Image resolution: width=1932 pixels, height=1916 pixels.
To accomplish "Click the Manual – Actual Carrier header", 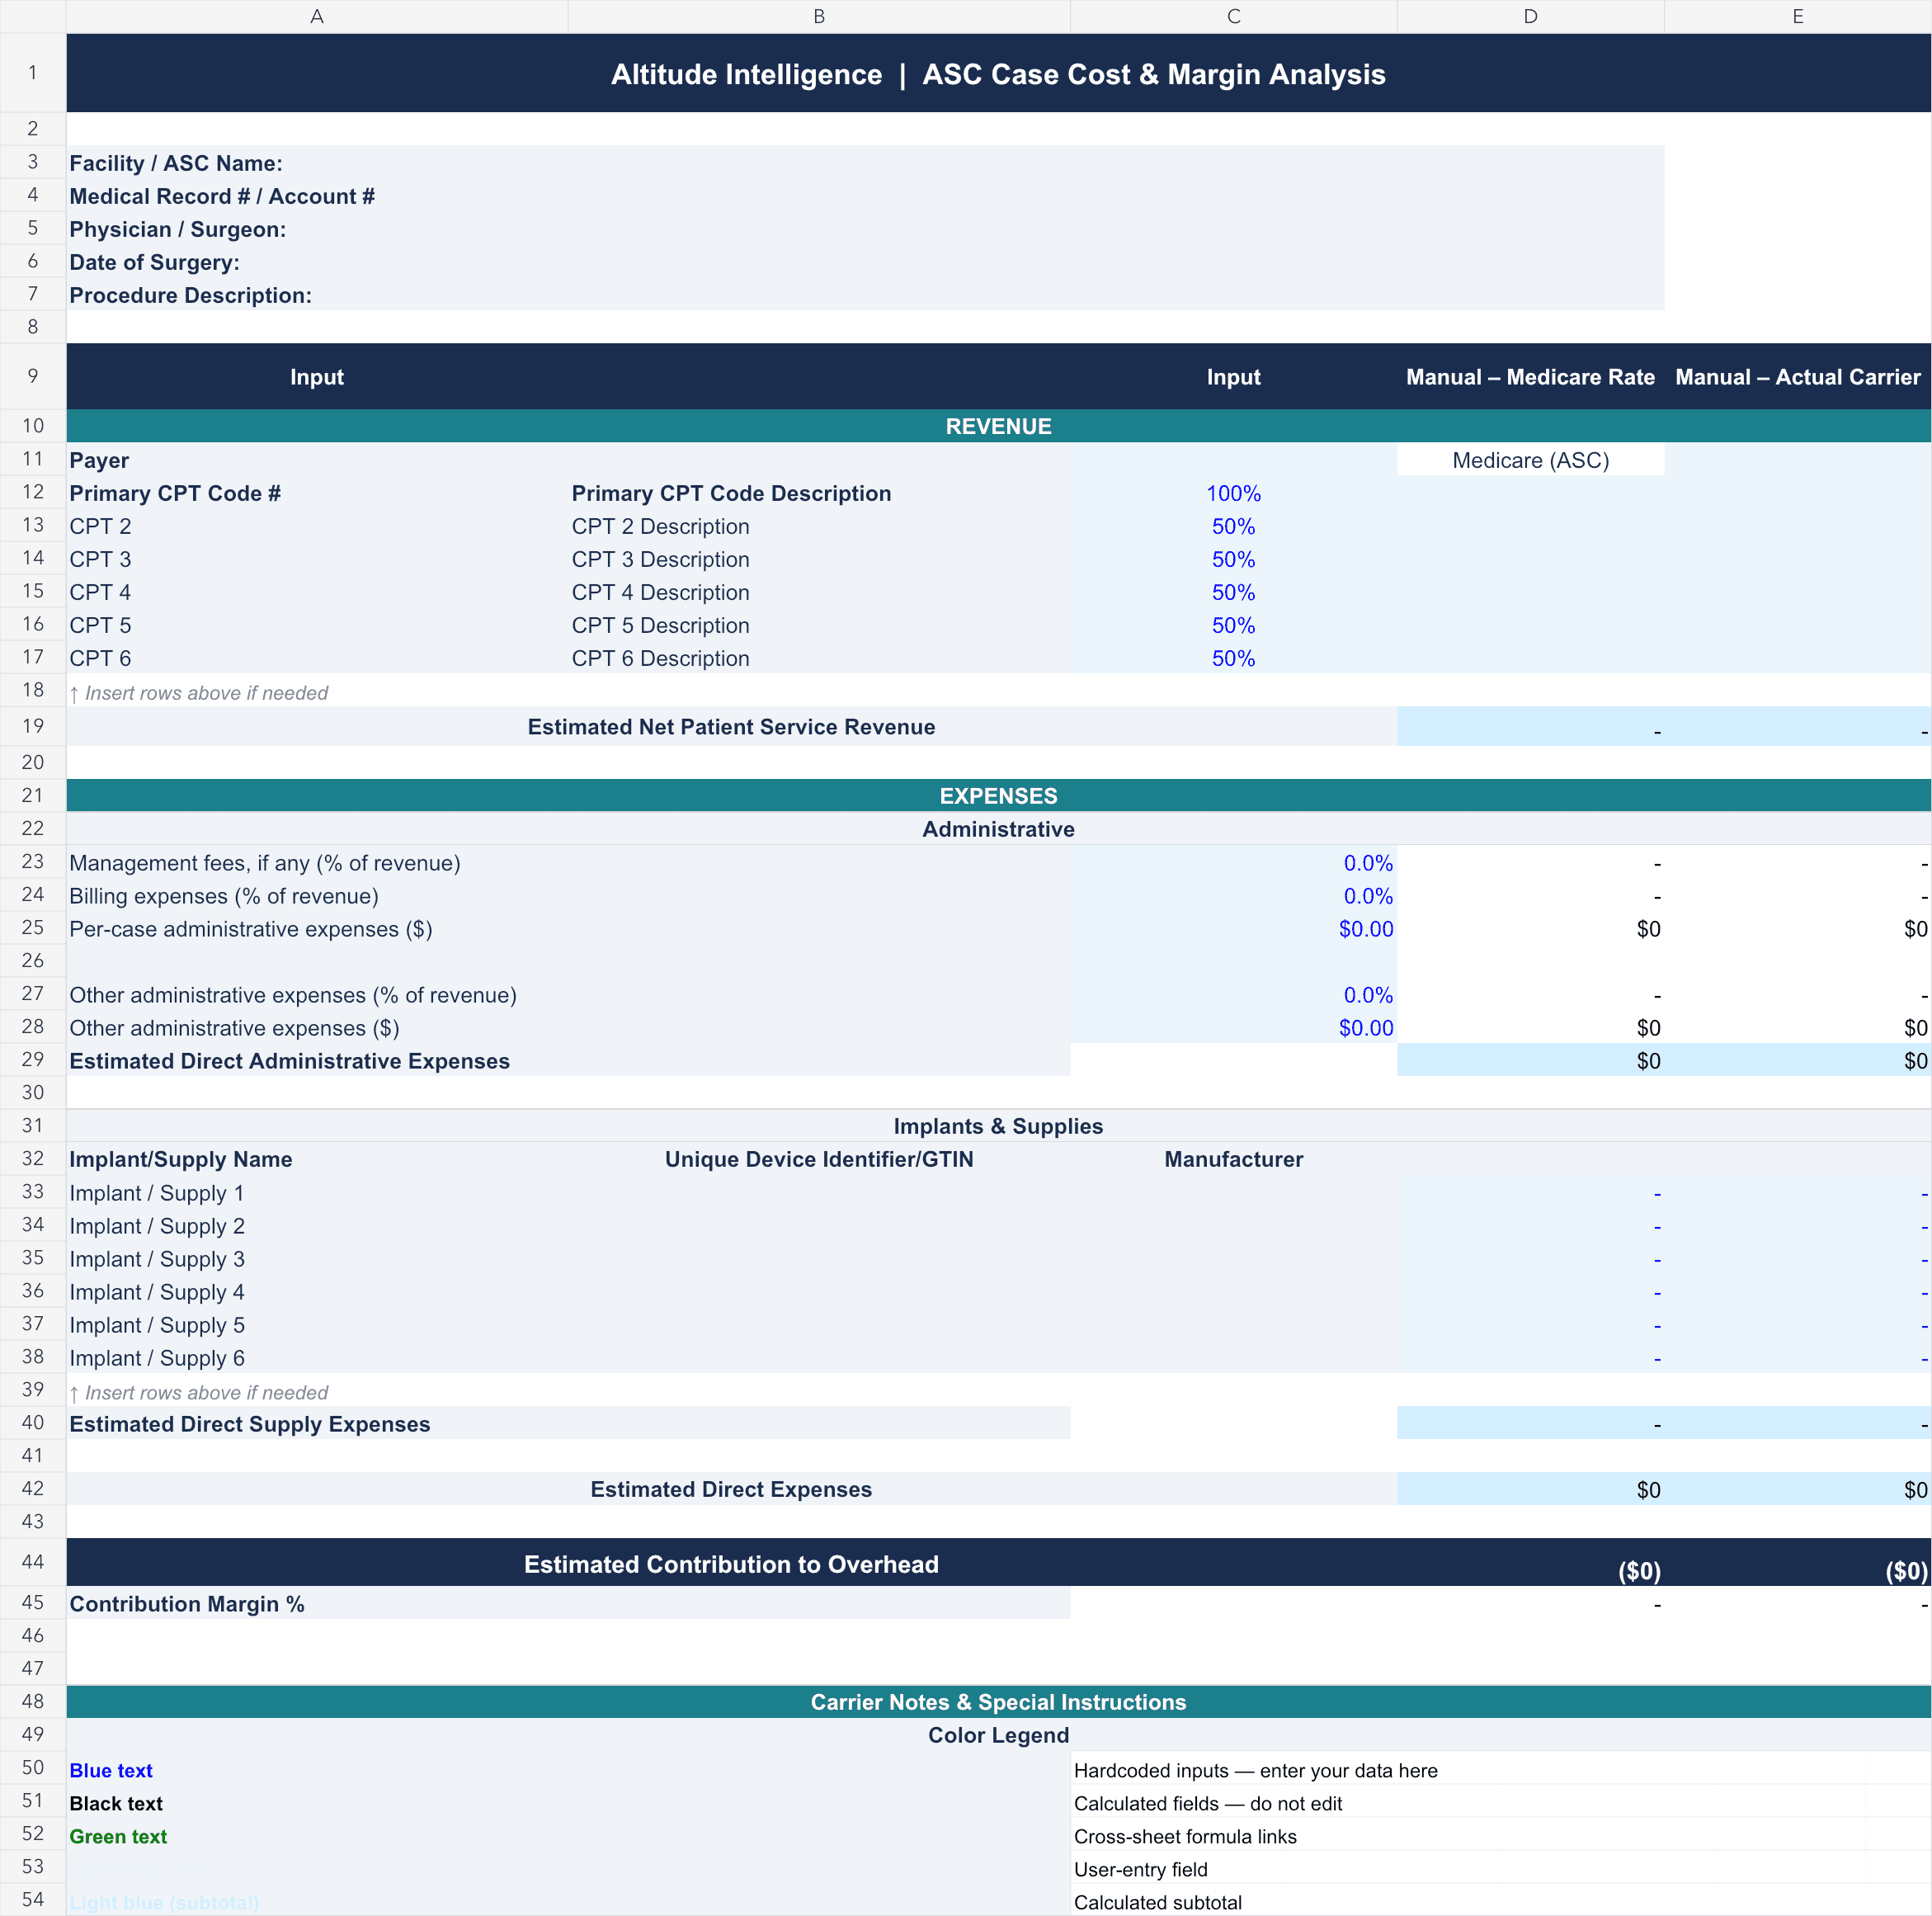I will coord(1797,377).
